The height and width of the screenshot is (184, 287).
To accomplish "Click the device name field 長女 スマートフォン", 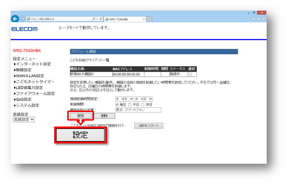I will point(138,110).
